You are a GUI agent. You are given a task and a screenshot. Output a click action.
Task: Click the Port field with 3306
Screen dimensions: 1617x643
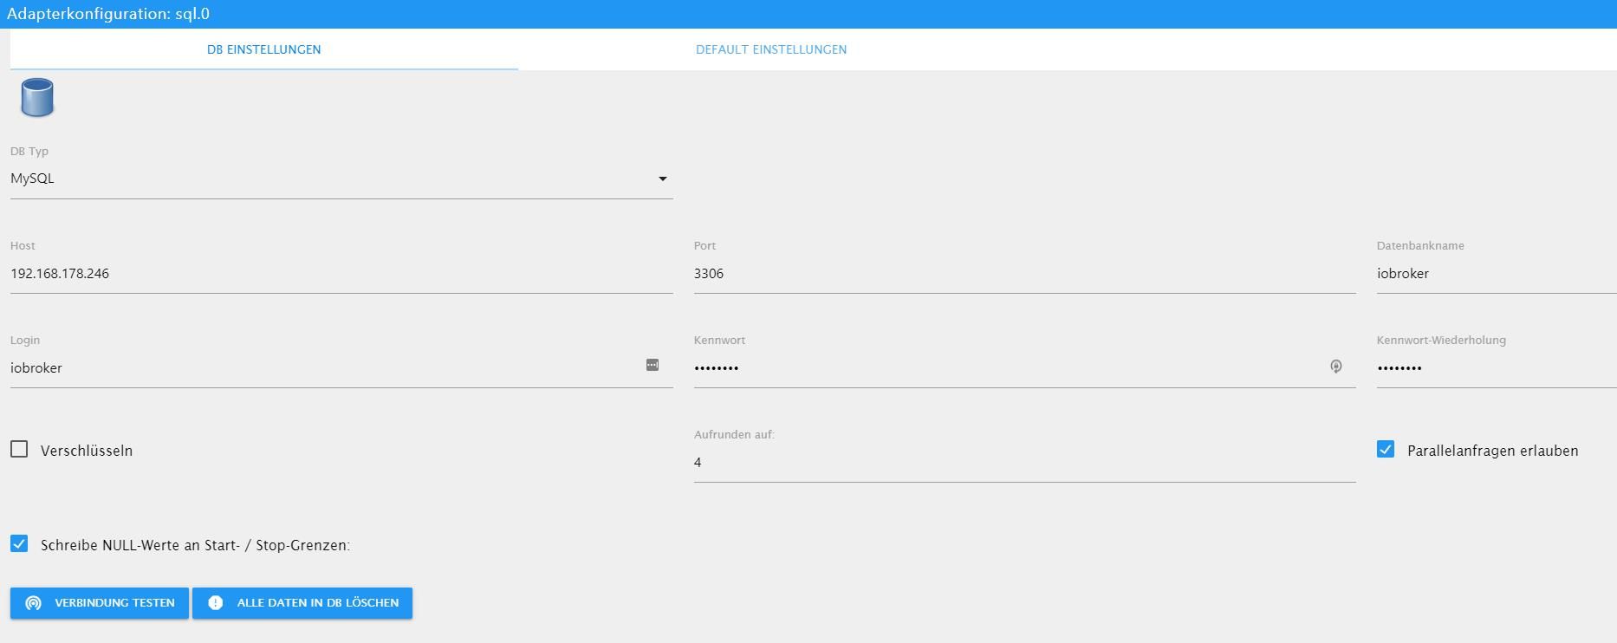pyautogui.click(x=1024, y=274)
